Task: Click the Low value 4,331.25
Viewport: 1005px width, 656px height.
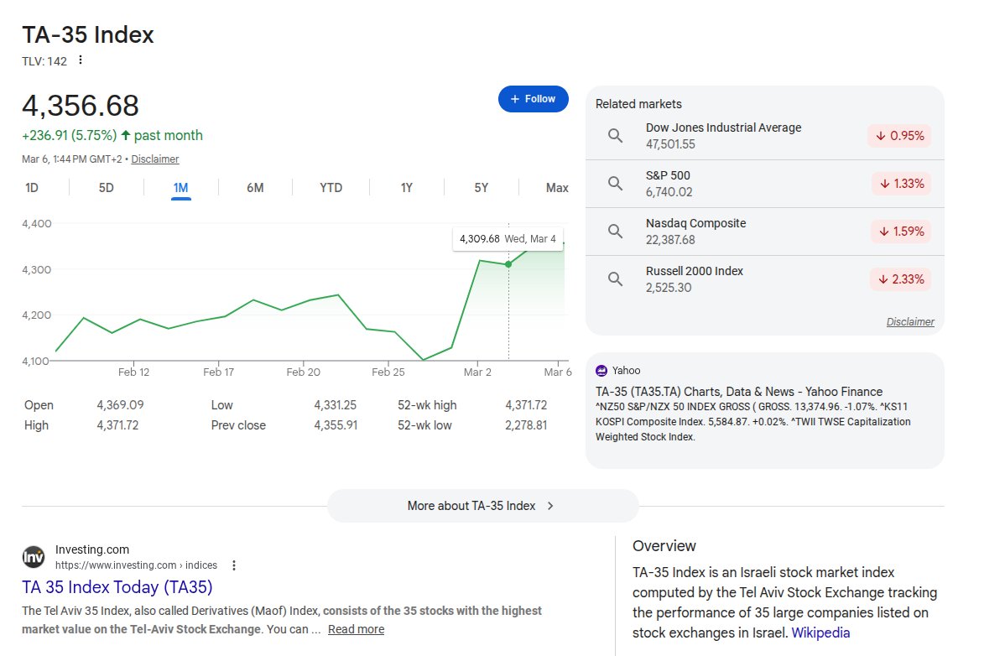Action: pos(336,405)
